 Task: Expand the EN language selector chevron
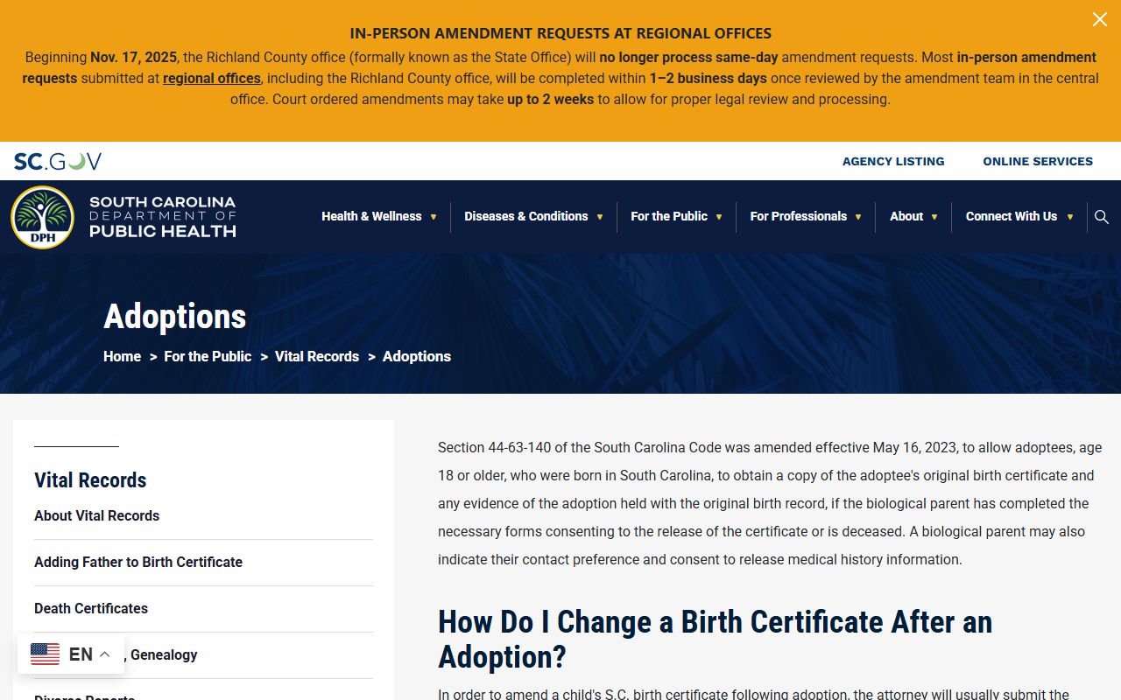104,654
